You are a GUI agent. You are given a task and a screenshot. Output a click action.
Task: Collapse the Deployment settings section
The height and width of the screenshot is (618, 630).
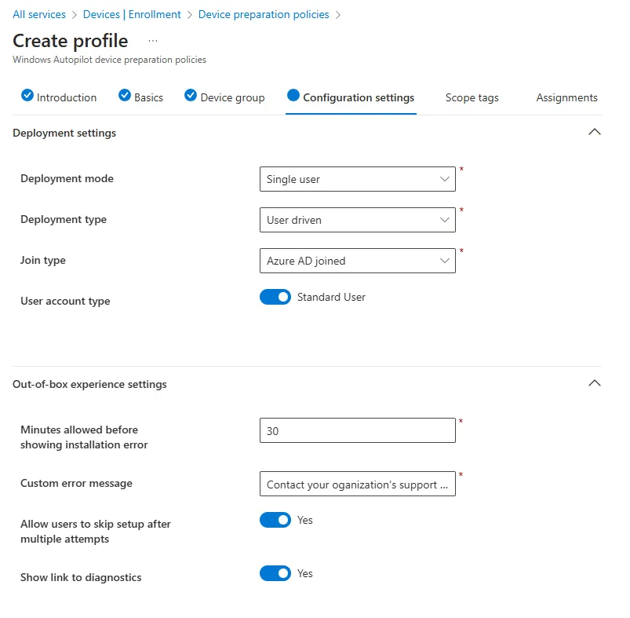(594, 132)
